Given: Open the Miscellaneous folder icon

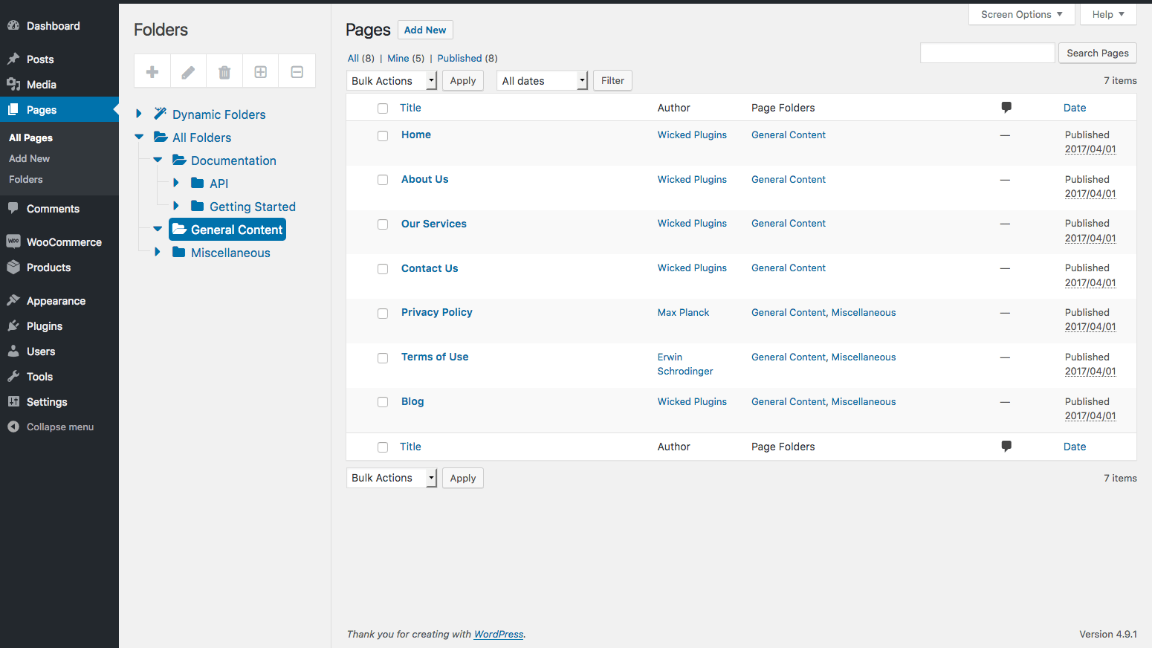Looking at the screenshot, I should pos(178,253).
